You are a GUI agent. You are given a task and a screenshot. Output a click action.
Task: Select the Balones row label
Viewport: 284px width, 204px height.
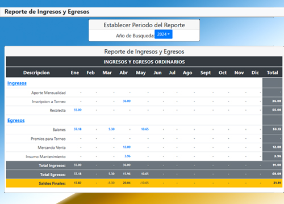[x=59, y=130]
